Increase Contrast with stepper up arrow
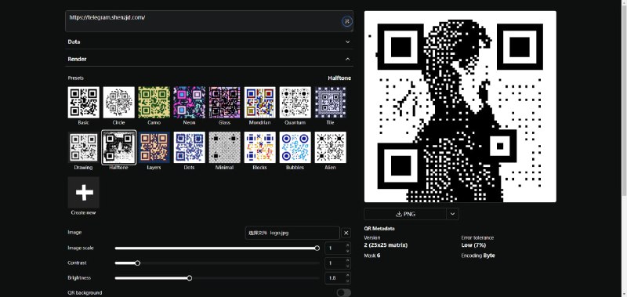Image resolution: width=627 pixels, height=297 pixels. 347,260
